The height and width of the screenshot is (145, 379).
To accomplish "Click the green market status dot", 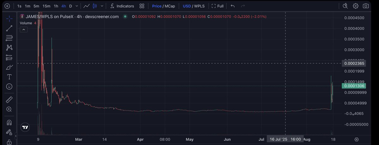I will [x=125, y=16].
